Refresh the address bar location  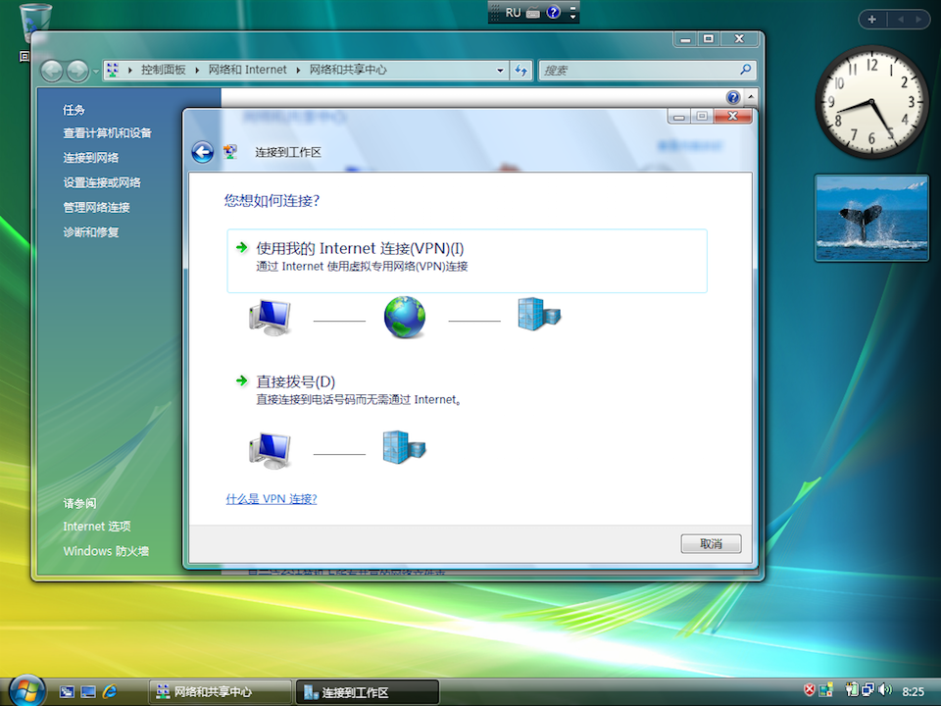(x=520, y=71)
